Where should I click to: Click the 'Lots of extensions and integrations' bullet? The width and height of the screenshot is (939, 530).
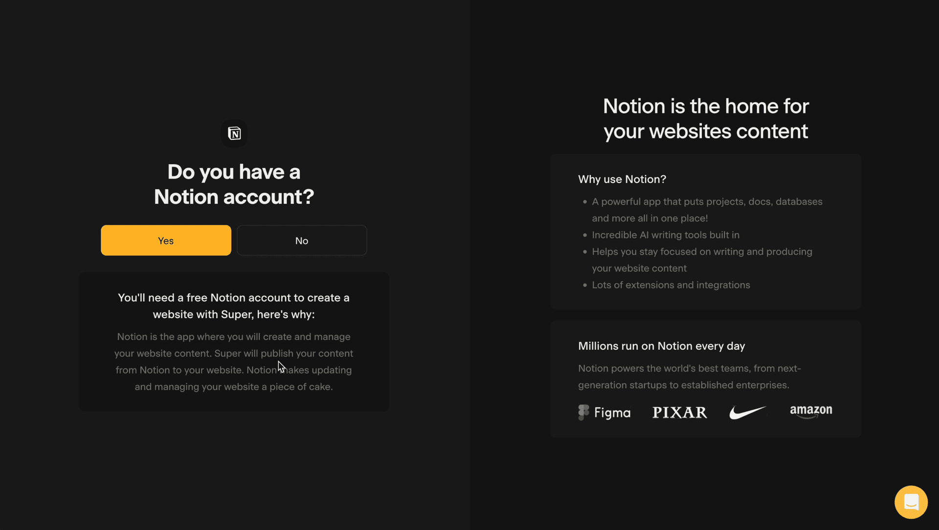click(x=671, y=285)
